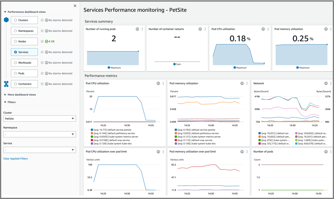Open info for Performance metrics Pod CPU utilization
This screenshot has width=334, height=199.
point(158,83)
